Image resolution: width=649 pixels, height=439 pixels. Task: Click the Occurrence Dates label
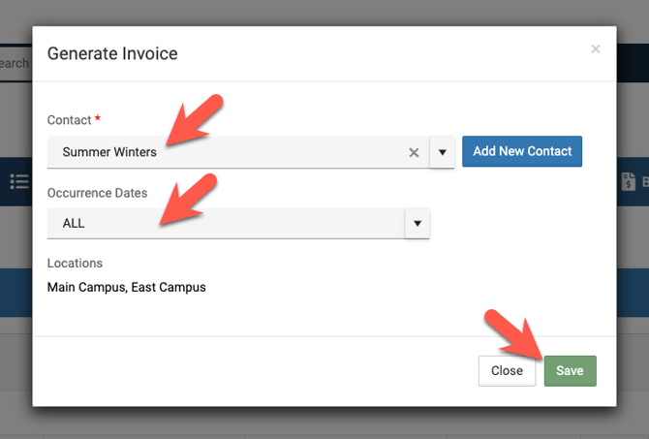pyautogui.click(x=97, y=193)
